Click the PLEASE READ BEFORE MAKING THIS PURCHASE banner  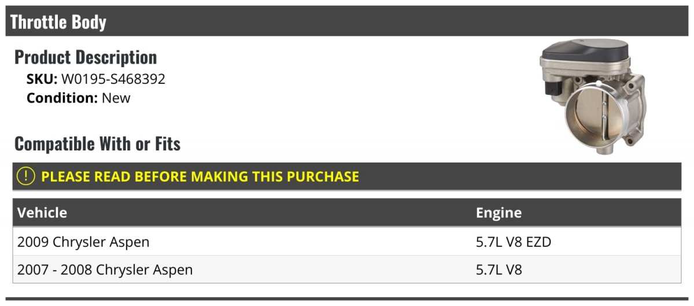(x=347, y=176)
